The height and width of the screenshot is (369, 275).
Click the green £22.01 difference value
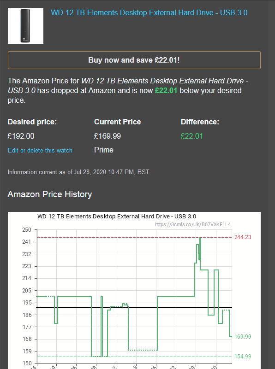coord(192,136)
